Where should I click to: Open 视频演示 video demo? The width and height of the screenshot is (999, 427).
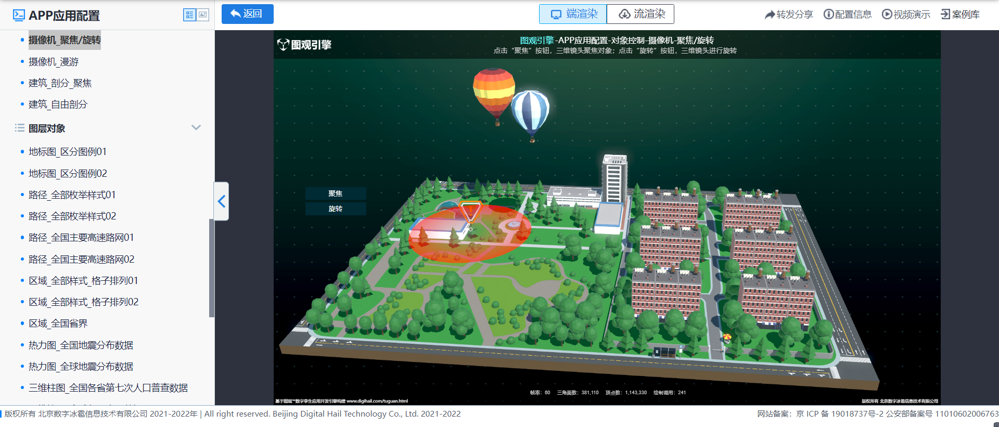click(x=906, y=15)
